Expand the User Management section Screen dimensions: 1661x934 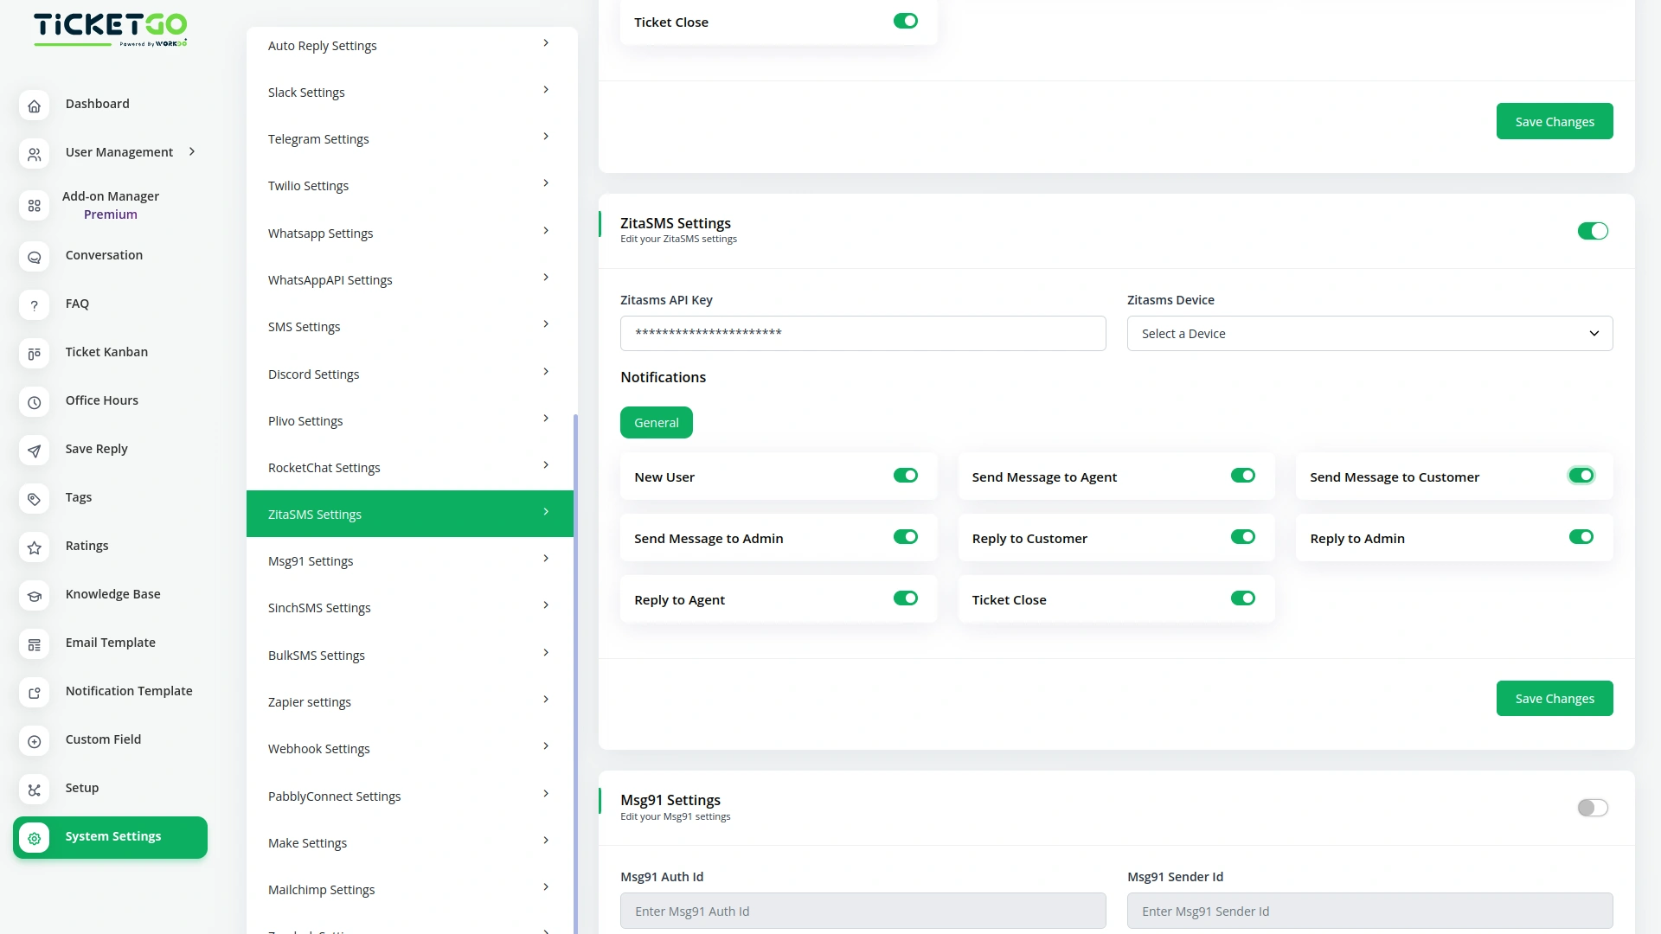point(190,151)
